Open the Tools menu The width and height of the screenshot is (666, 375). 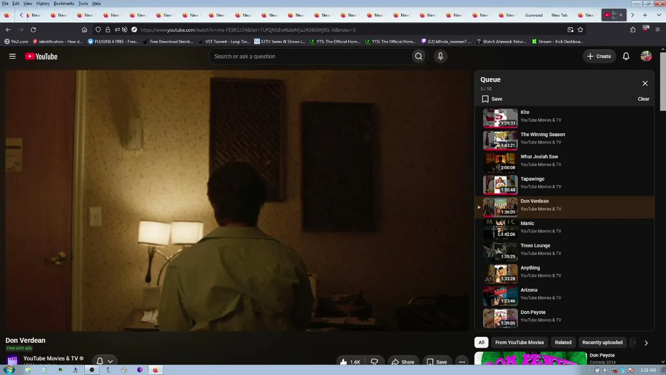(83, 4)
